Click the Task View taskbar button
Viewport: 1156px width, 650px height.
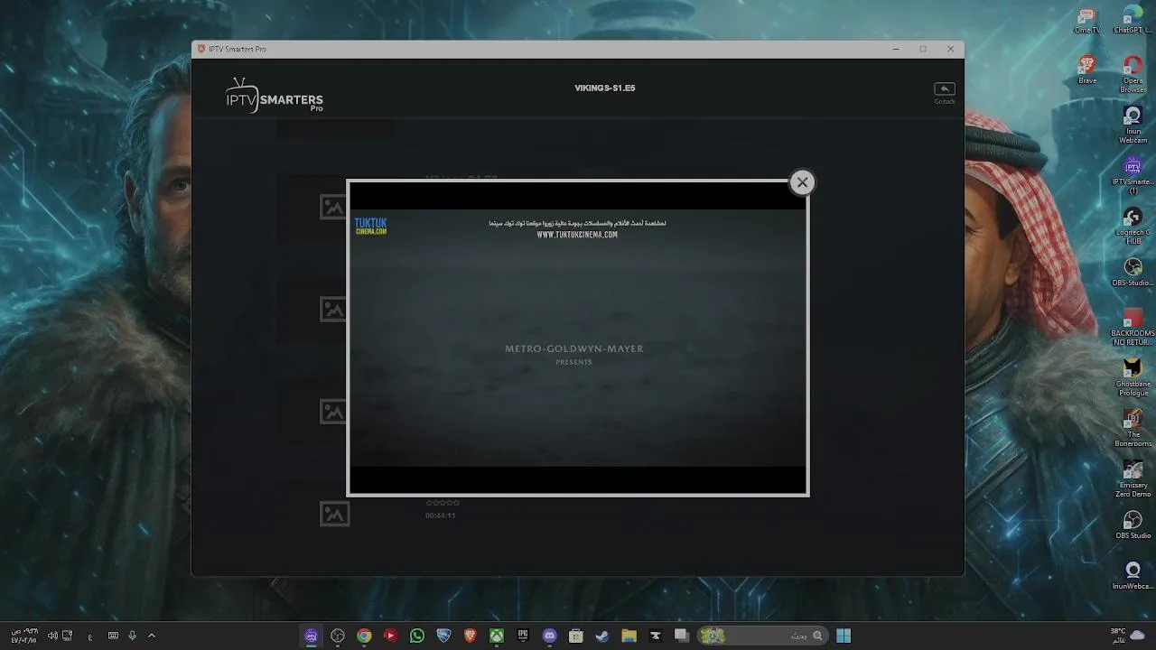[x=682, y=636]
